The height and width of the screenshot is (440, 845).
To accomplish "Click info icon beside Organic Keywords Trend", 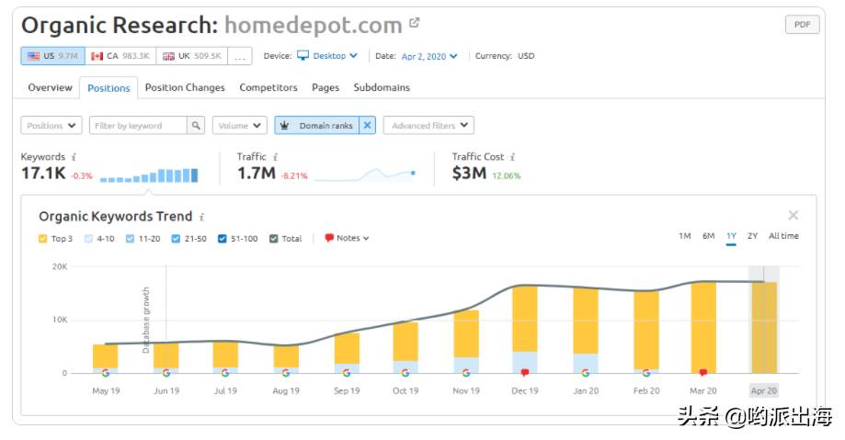I will click(202, 217).
